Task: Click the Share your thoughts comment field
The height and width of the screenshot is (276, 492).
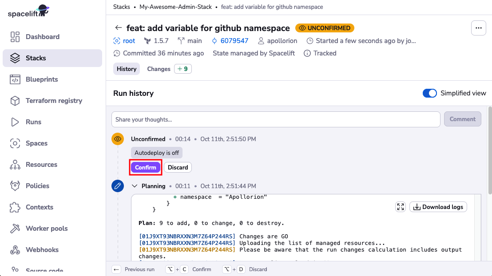Action: (x=275, y=119)
